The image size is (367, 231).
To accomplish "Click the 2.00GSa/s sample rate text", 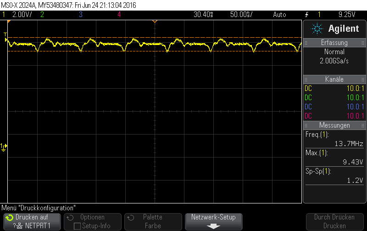I will (x=334, y=61).
